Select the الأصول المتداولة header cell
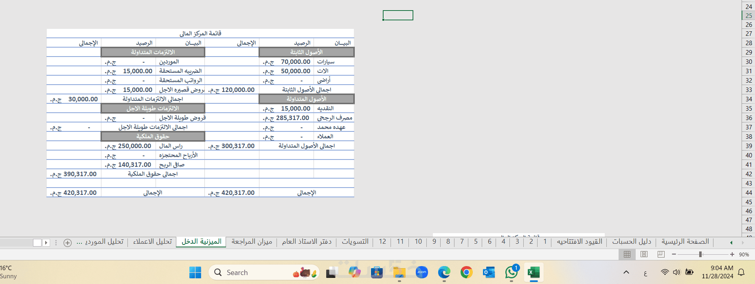This screenshot has height=284, width=755. point(307,99)
